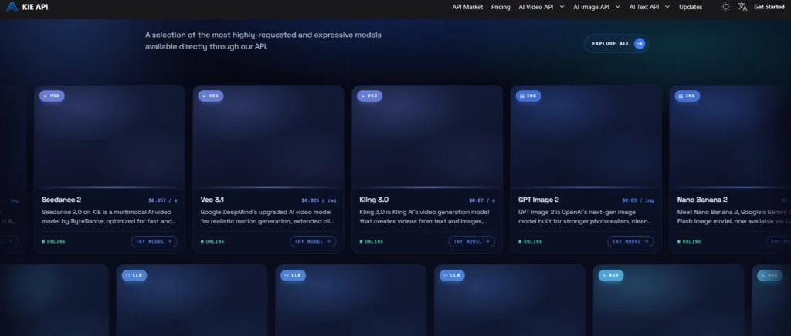Click the $0.025 / req price on Veo 3.1
This screenshot has height=336, width=791.
pos(319,200)
